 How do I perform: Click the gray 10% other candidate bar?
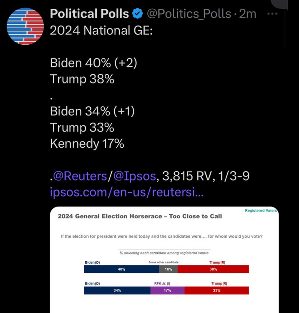tap(168, 270)
